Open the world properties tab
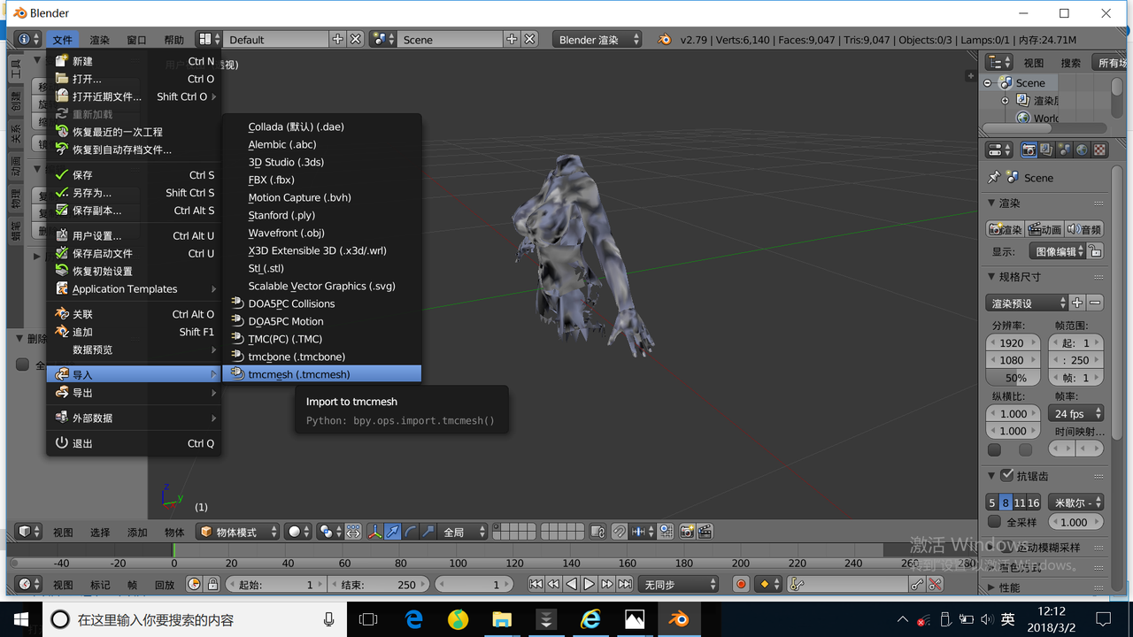Screen dimensions: 1133x637 (1083, 150)
